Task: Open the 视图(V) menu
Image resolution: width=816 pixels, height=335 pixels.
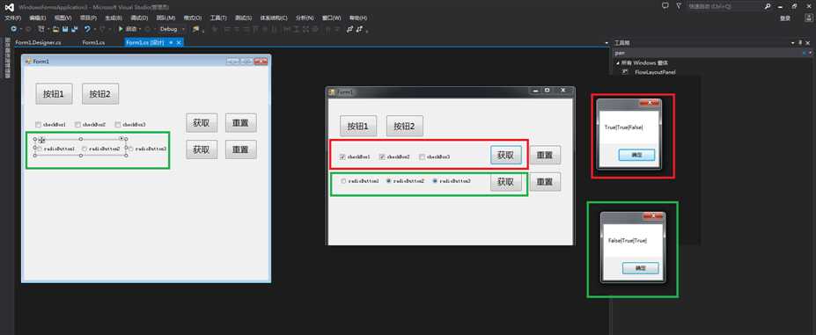Action: click(x=63, y=18)
